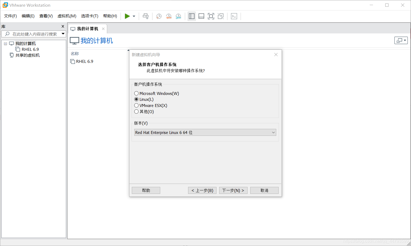
Task: Click the VMware Workstation logo icon
Action: tap(5, 5)
